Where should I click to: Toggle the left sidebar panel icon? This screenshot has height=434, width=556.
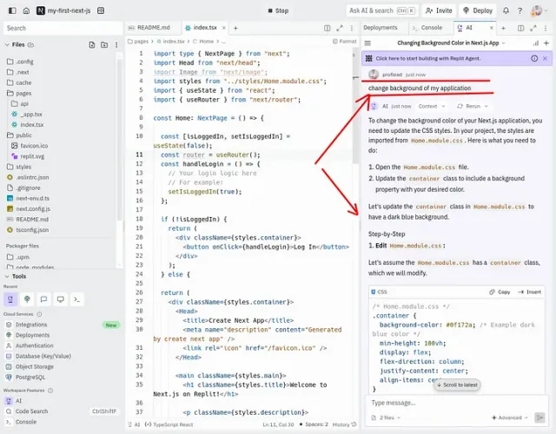pos(12,10)
